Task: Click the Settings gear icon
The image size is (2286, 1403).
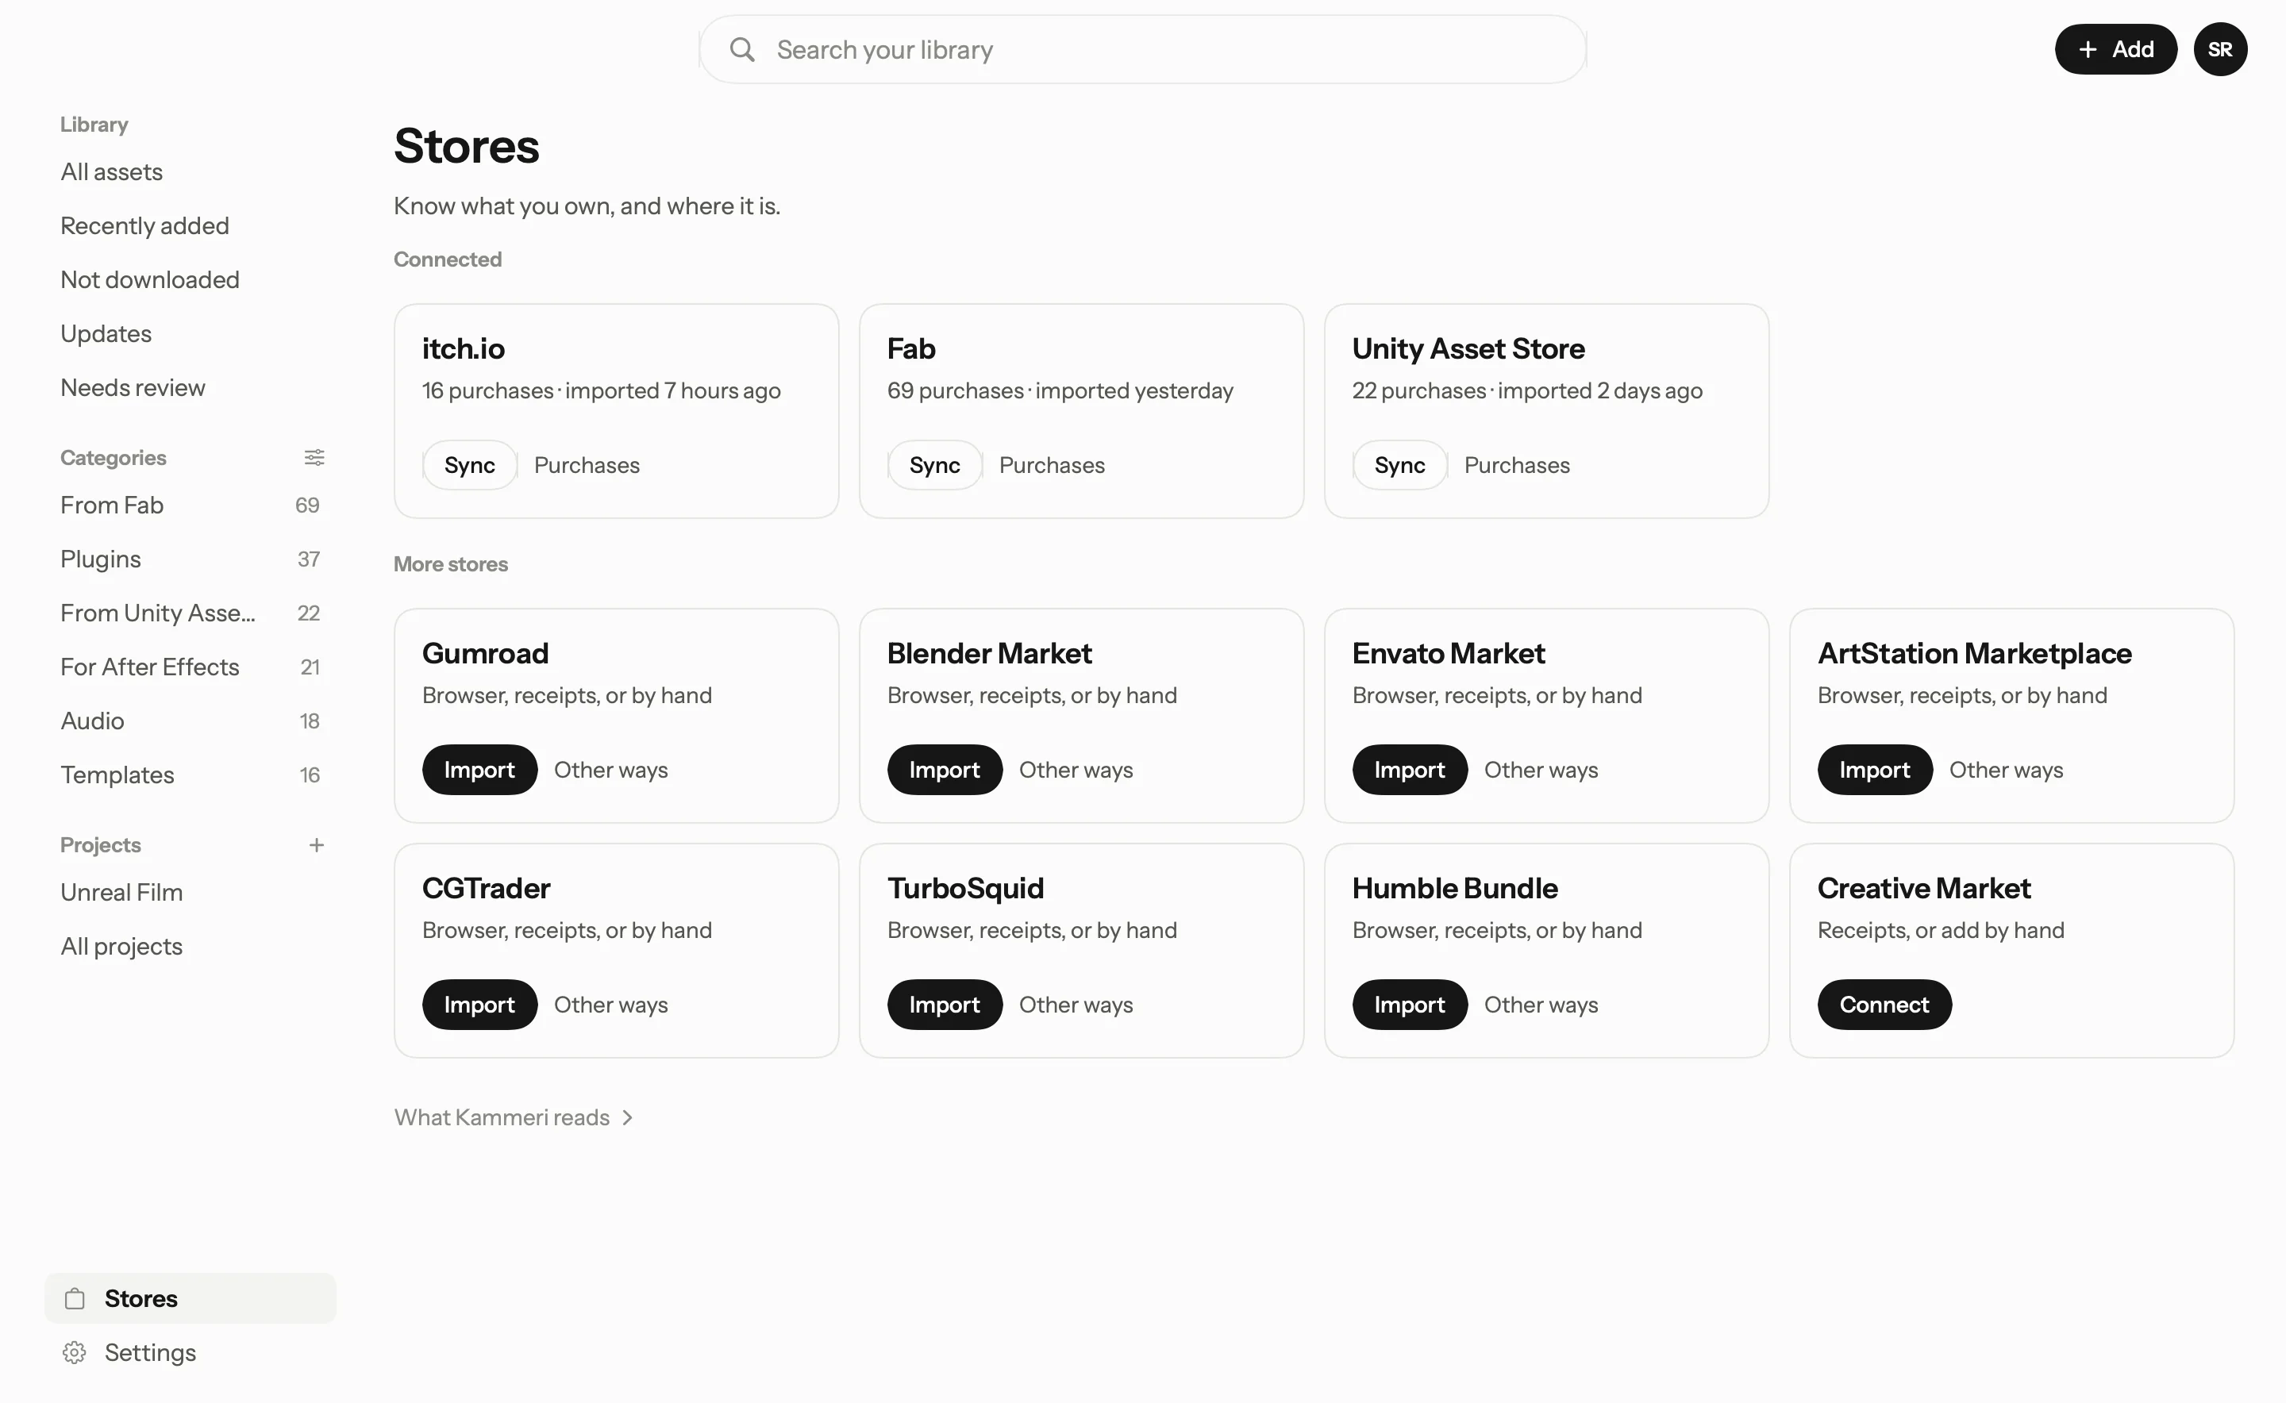Action: (x=75, y=1352)
